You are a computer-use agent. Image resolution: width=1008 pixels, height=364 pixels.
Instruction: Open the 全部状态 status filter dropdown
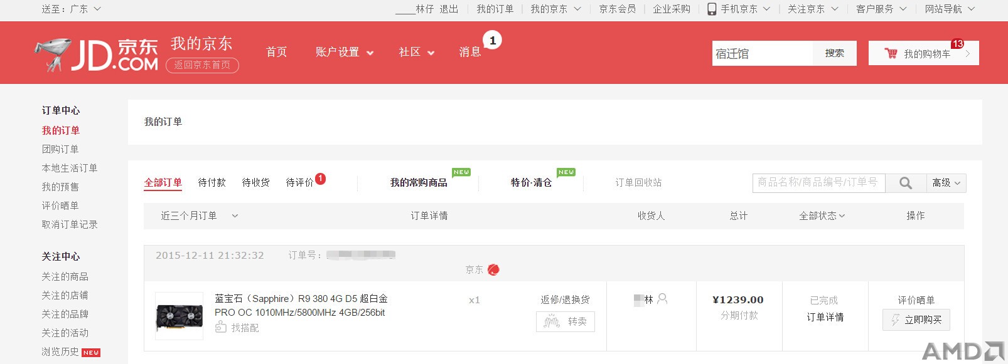pyautogui.click(x=822, y=216)
